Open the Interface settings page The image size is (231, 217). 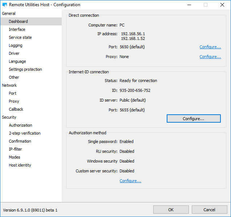click(17, 29)
